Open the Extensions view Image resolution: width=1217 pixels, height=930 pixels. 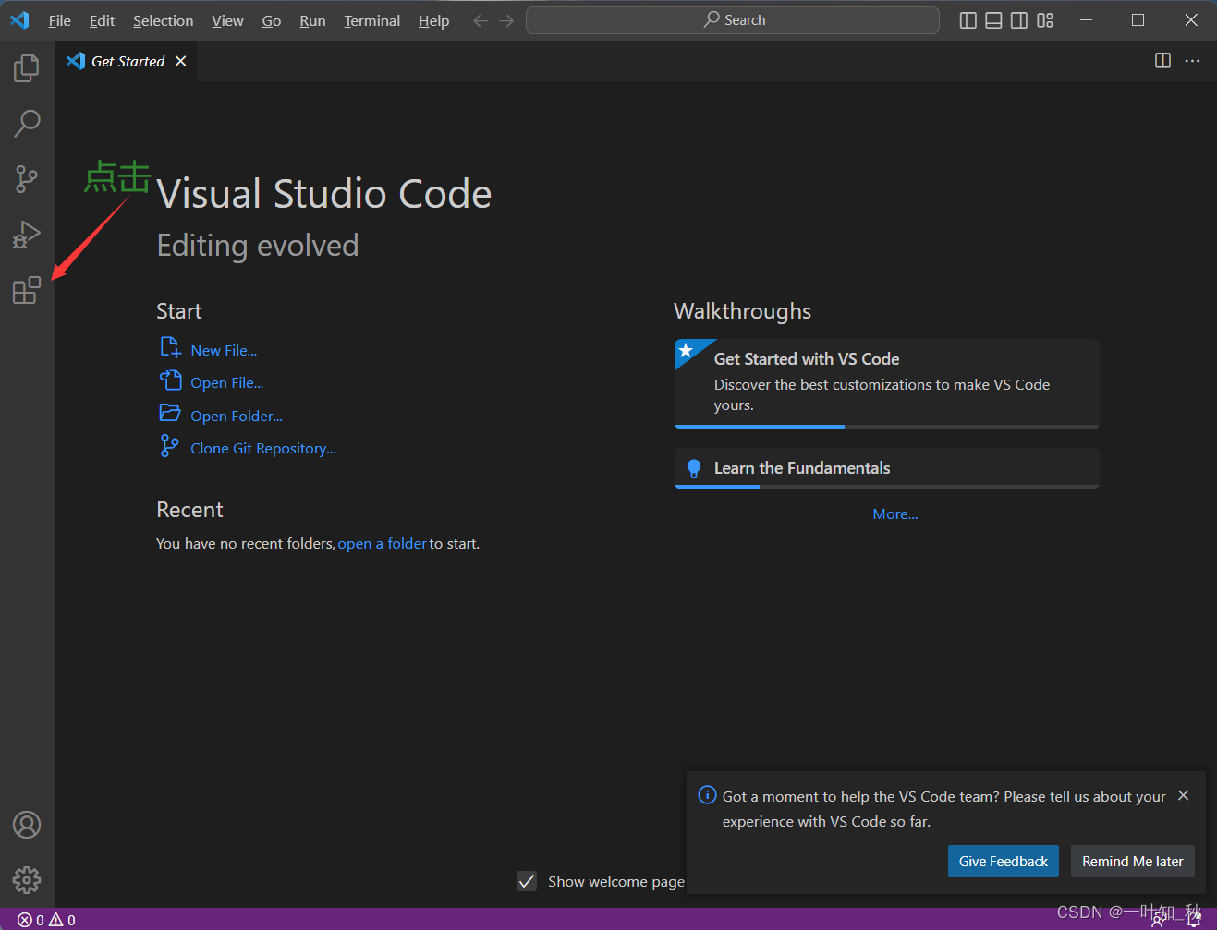point(27,290)
